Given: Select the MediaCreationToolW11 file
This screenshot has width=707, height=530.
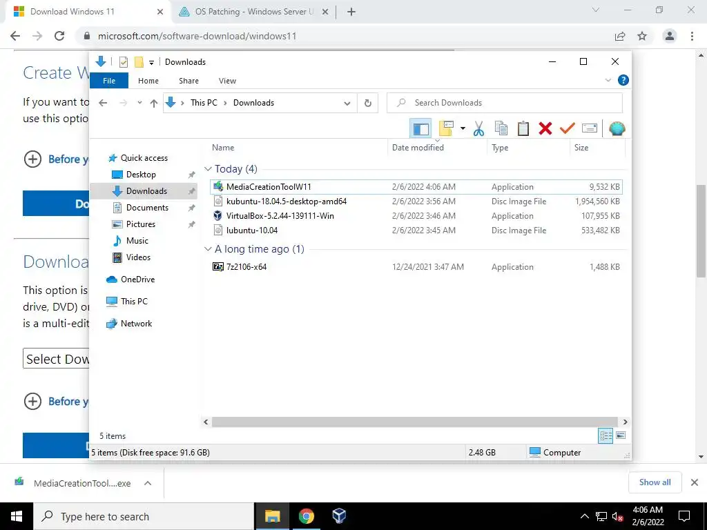Looking at the screenshot, I should pyautogui.click(x=416, y=187).
